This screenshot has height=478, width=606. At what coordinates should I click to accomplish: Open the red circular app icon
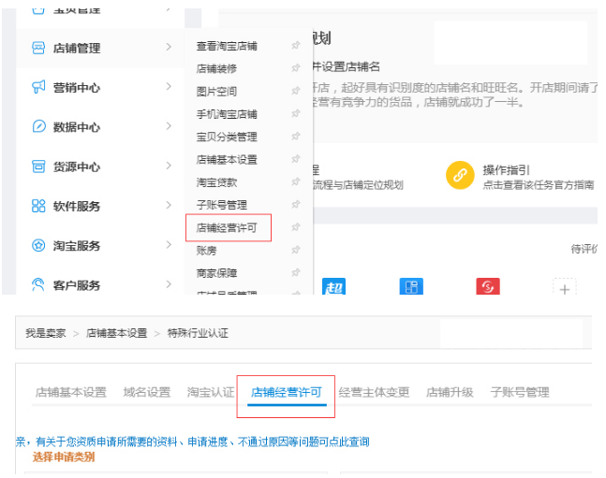tap(488, 286)
